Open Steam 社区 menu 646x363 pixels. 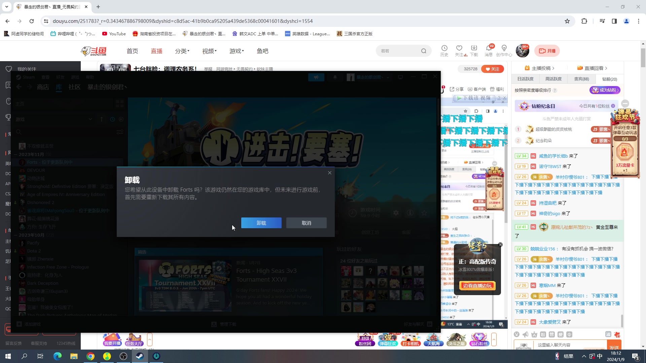(74, 87)
